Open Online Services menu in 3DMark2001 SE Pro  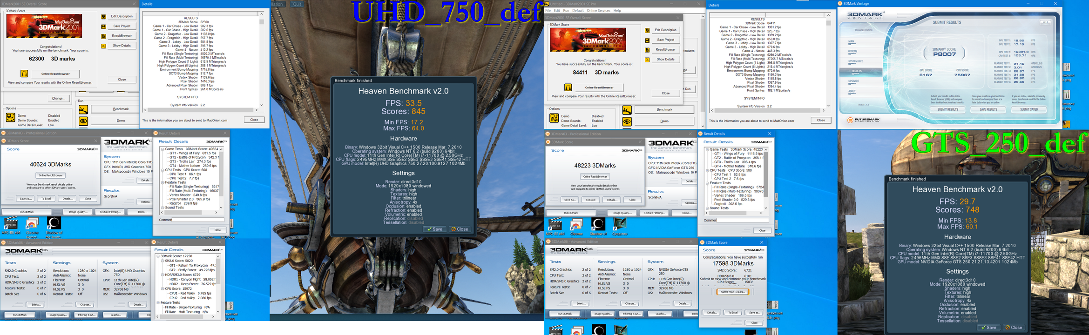click(x=598, y=11)
